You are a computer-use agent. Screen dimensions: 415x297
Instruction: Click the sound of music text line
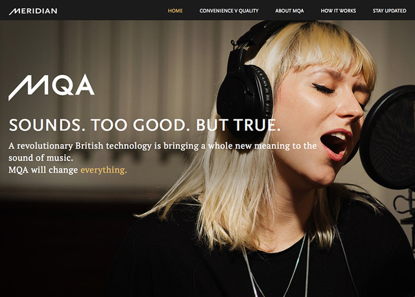(x=41, y=158)
